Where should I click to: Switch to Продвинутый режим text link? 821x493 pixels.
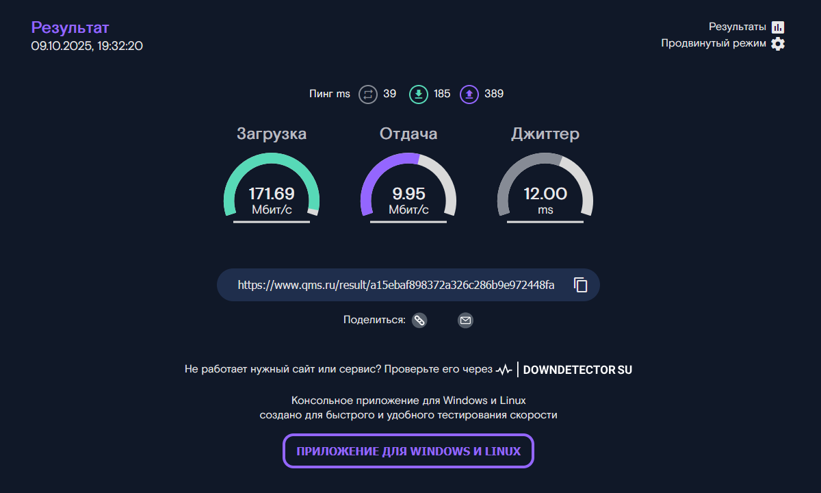[x=713, y=44]
